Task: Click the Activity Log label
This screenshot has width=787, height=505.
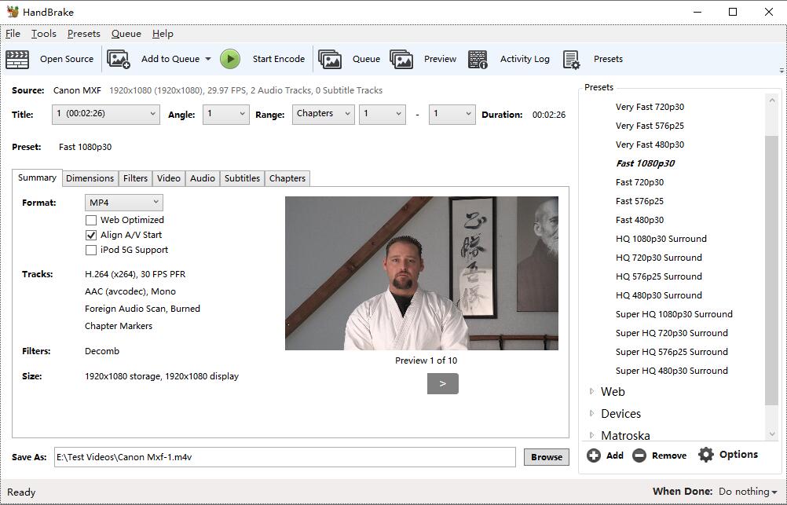Action: point(525,59)
